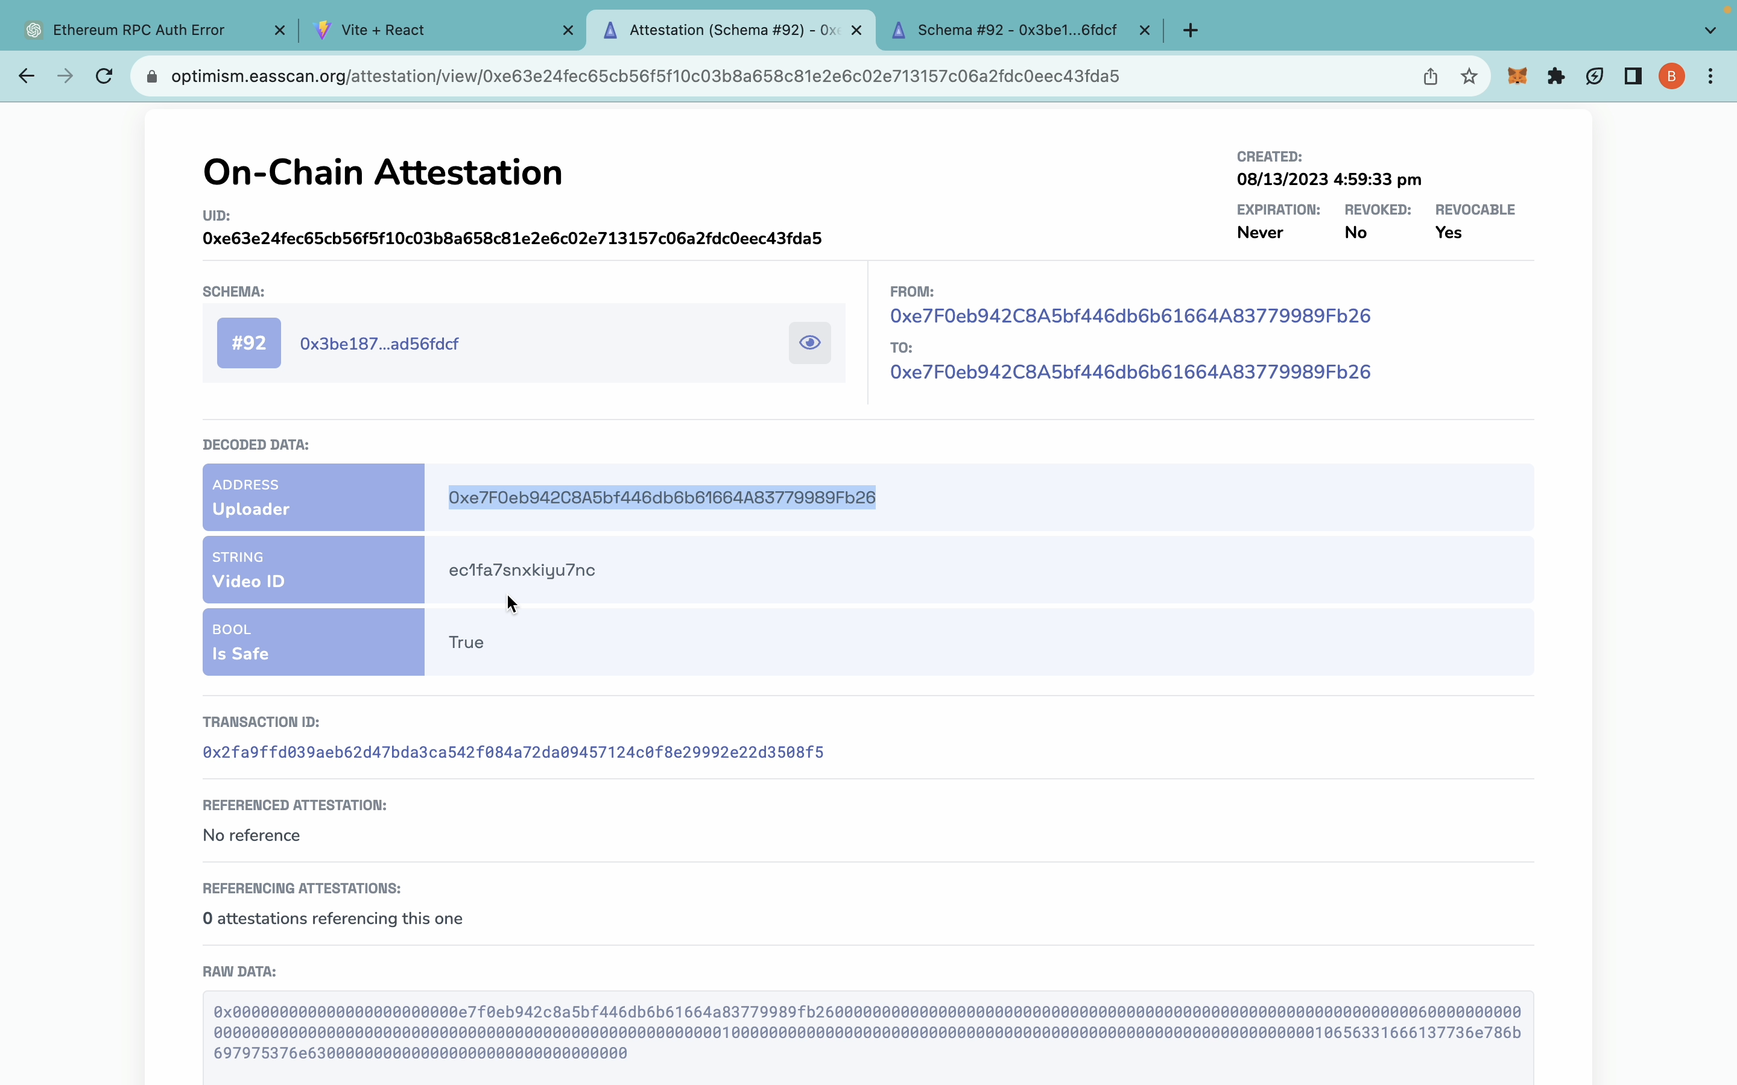The image size is (1737, 1085).
Task: Click the browser forward arrow
Action: click(x=65, y=76)
